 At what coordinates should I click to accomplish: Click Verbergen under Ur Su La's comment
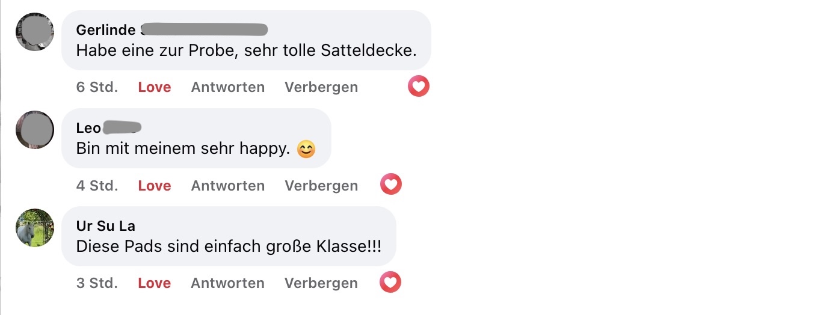321,283
